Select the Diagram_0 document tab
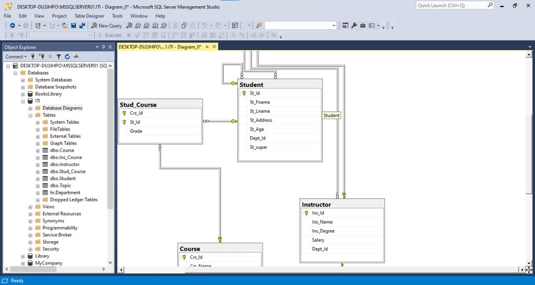 160,47
